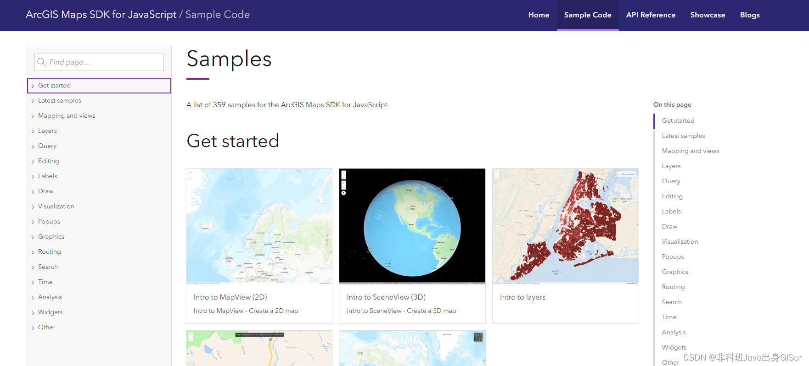Click the Intro to SceneView (3D) card title
This screenshot has width=809, height=366.
pos(386,297)
